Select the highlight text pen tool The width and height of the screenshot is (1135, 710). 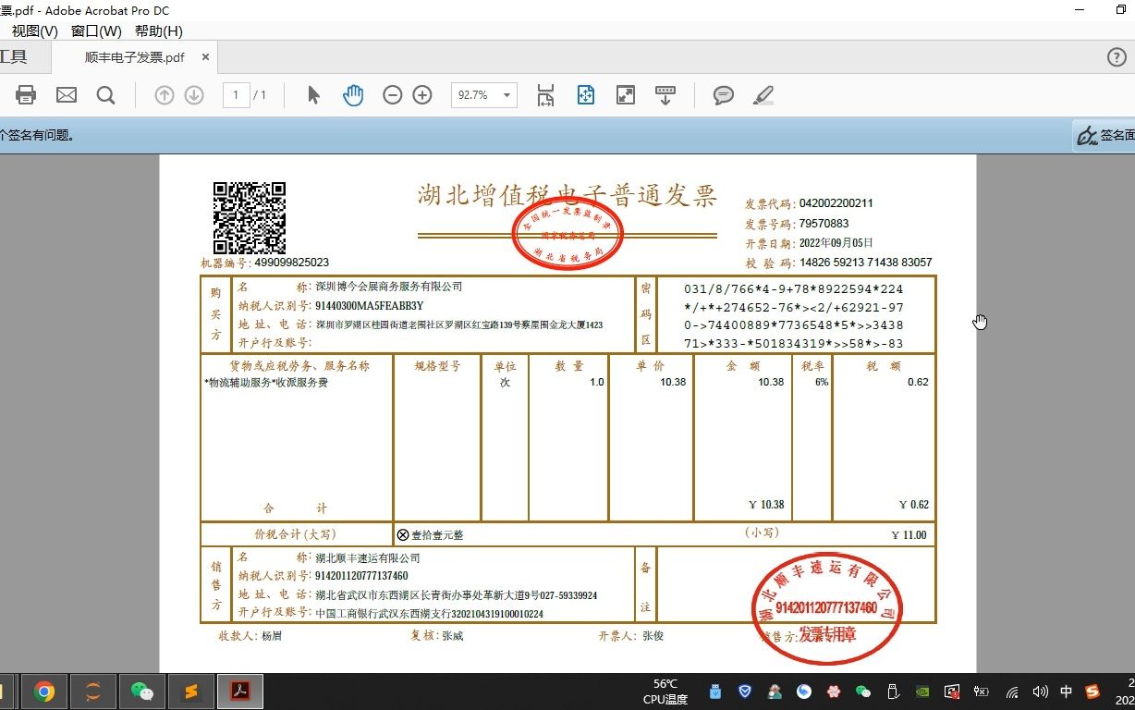pos(763,94)
